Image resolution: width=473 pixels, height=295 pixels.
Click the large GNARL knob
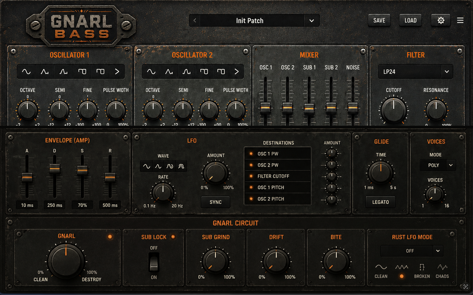pyautogui.click(x=66, y=261)
